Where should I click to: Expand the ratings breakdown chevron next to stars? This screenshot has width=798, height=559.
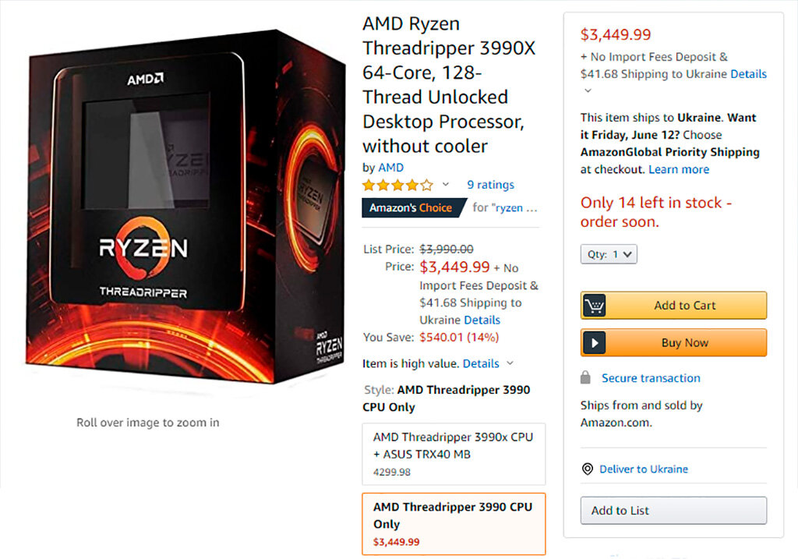coord(444,185)
